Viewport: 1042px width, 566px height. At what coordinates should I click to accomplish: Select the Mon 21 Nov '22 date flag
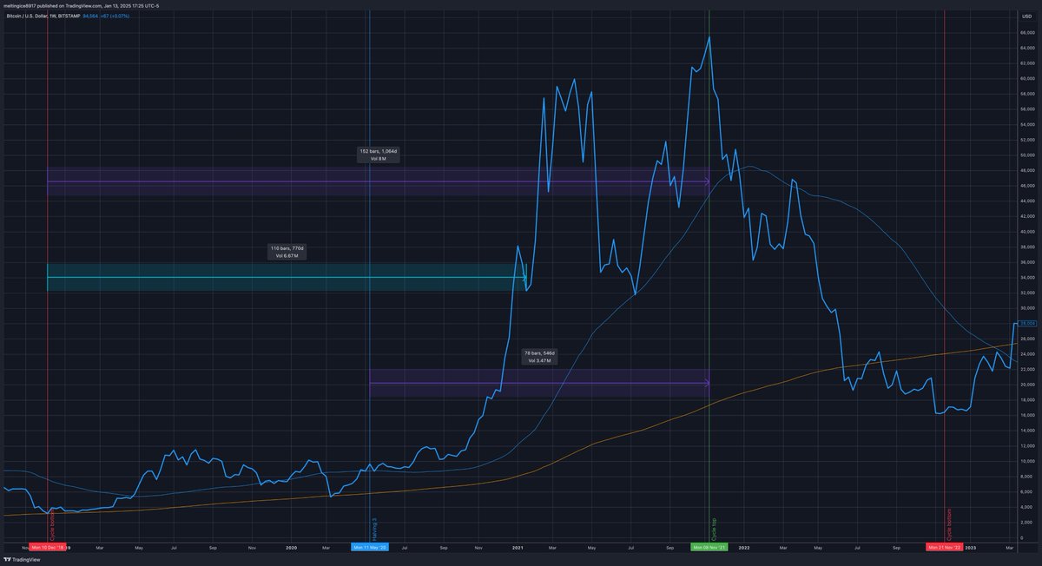tap(945, 548)
